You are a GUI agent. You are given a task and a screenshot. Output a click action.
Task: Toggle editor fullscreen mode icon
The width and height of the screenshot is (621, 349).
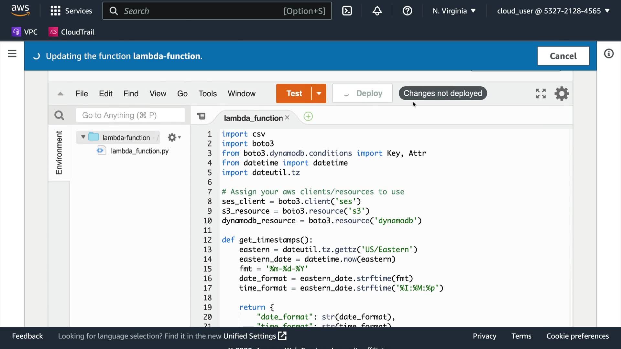pyautogui.click(x=540, y=94)
